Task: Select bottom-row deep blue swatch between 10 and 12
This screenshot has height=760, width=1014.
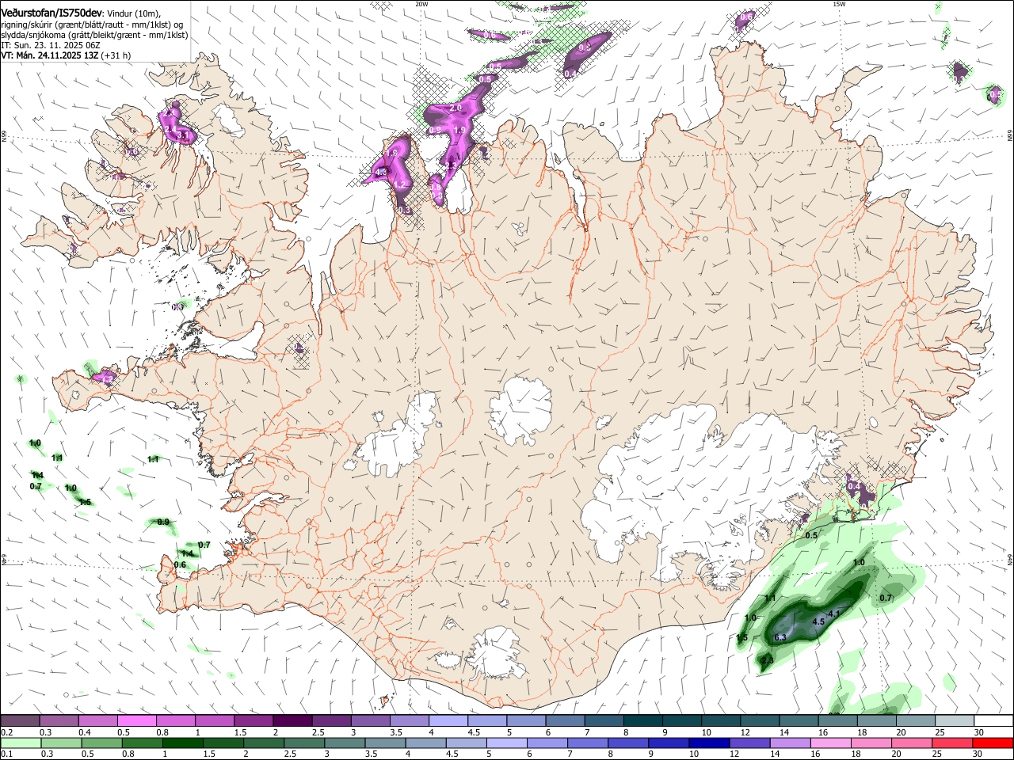Action: click(x=710, y=743)
